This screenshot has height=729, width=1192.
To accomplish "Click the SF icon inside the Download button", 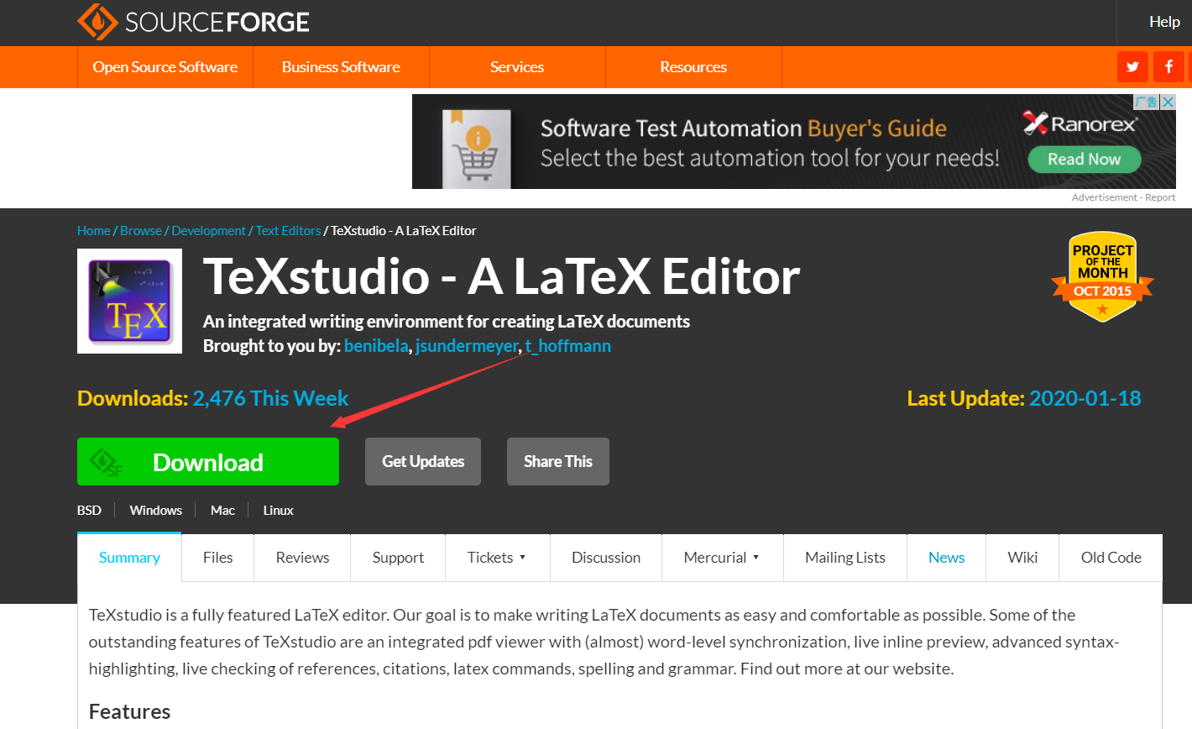I will tap(104, 461).
